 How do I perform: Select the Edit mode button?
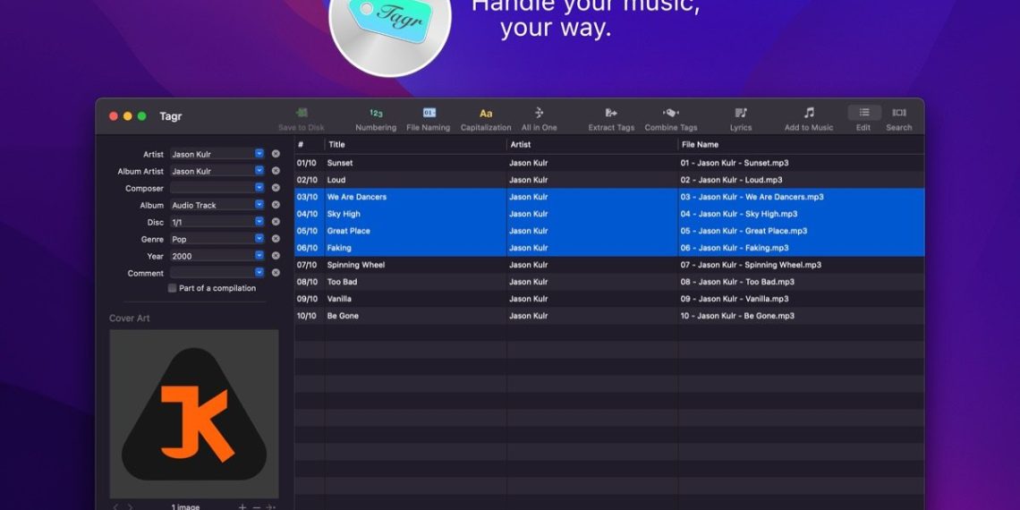(863, 114)
